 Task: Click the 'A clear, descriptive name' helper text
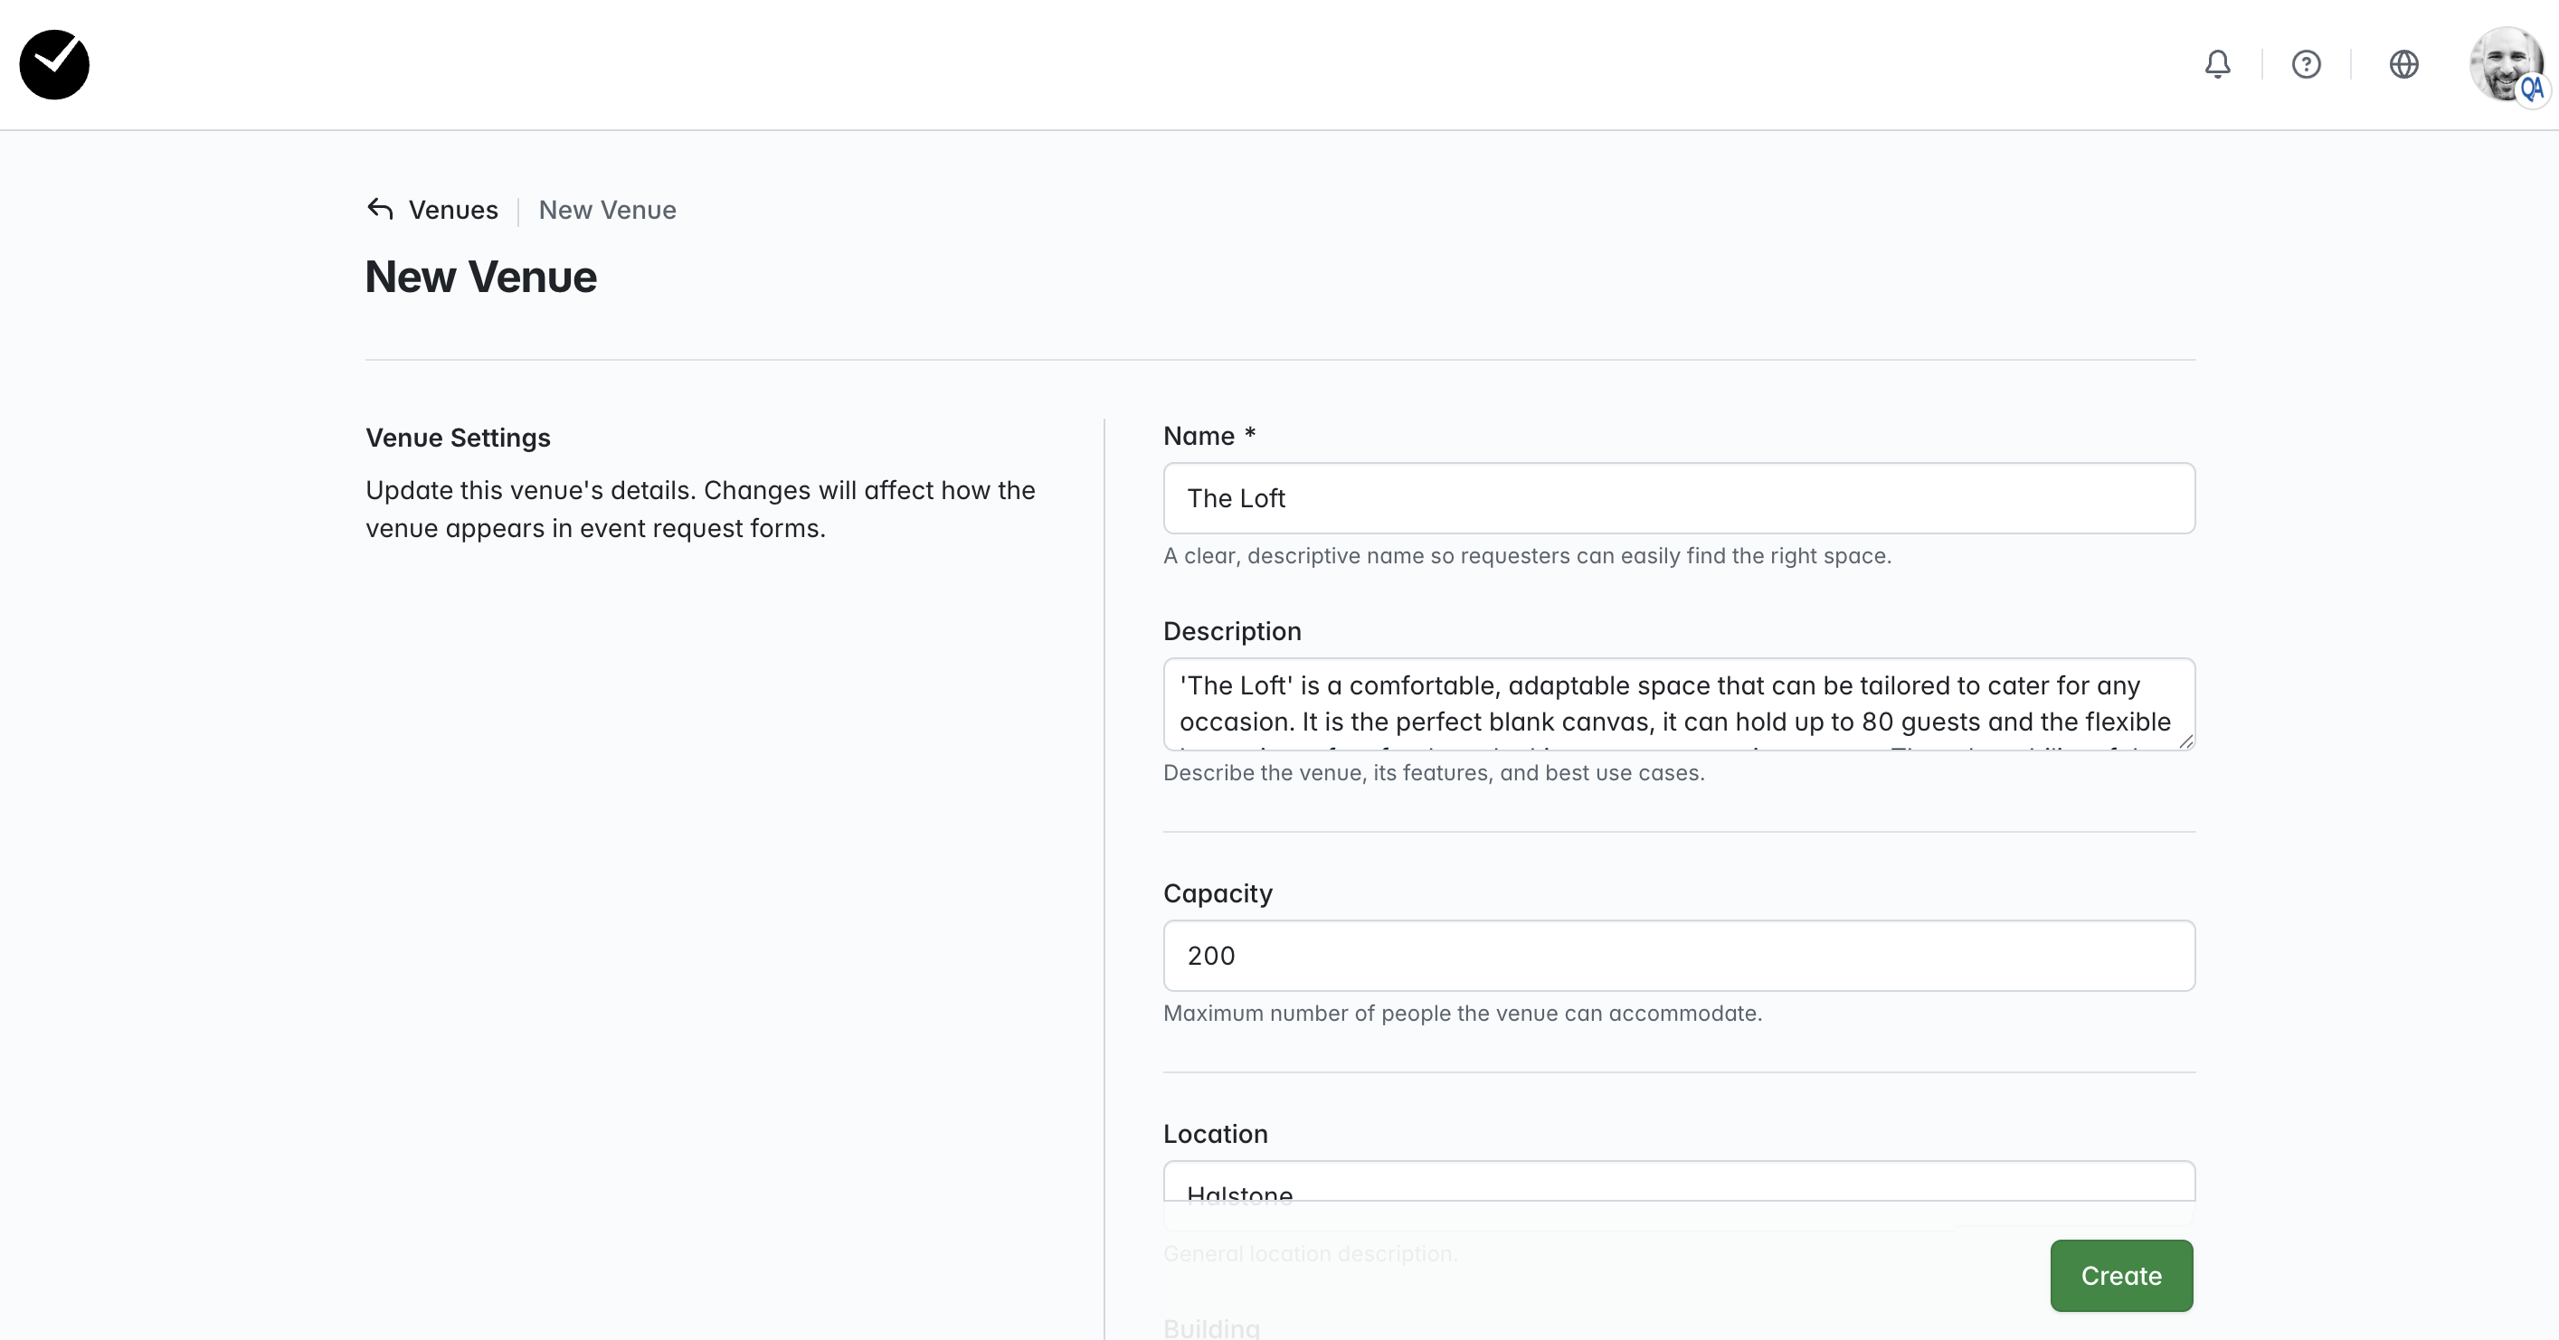(1527, 555)
